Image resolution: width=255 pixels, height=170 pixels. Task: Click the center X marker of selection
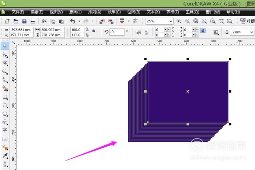[x=188, y=91]
